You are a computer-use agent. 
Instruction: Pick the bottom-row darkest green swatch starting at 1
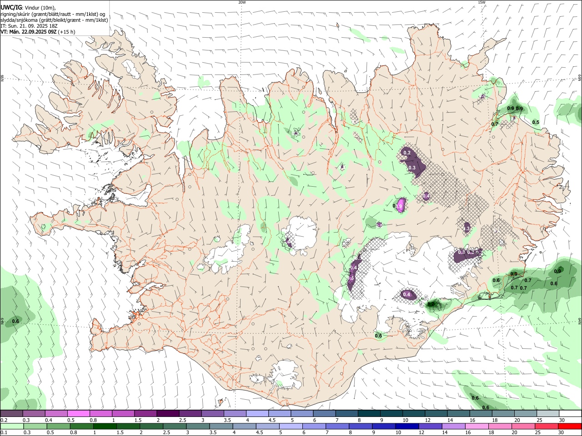pos(105,426)
